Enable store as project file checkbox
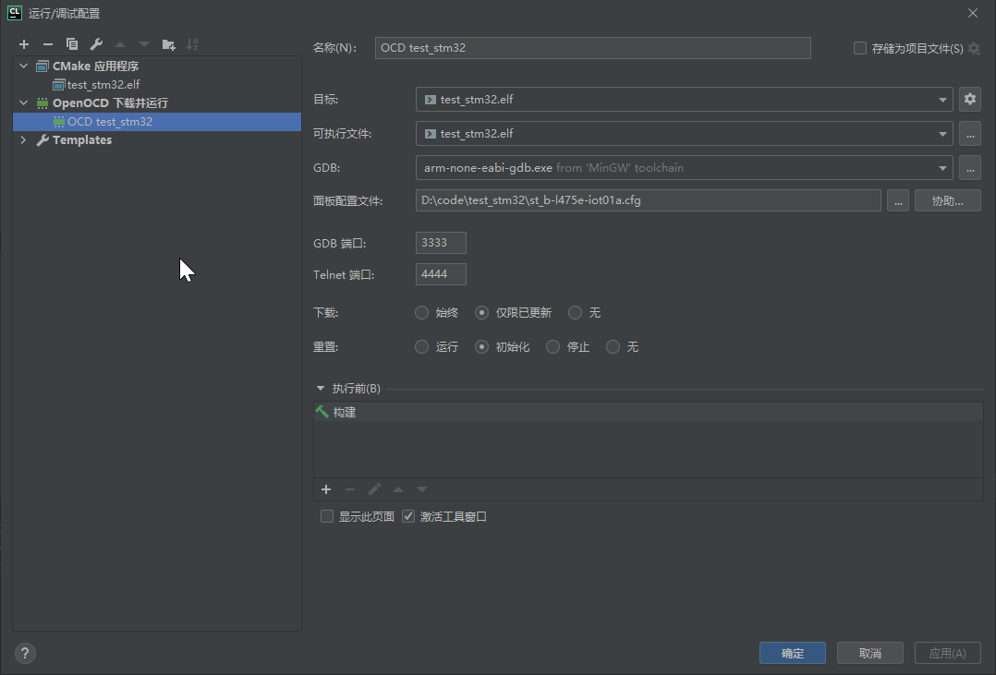 click(x=860, y=48)
